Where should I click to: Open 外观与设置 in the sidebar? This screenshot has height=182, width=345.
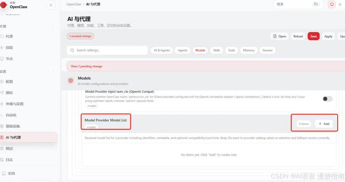point(29,104)
